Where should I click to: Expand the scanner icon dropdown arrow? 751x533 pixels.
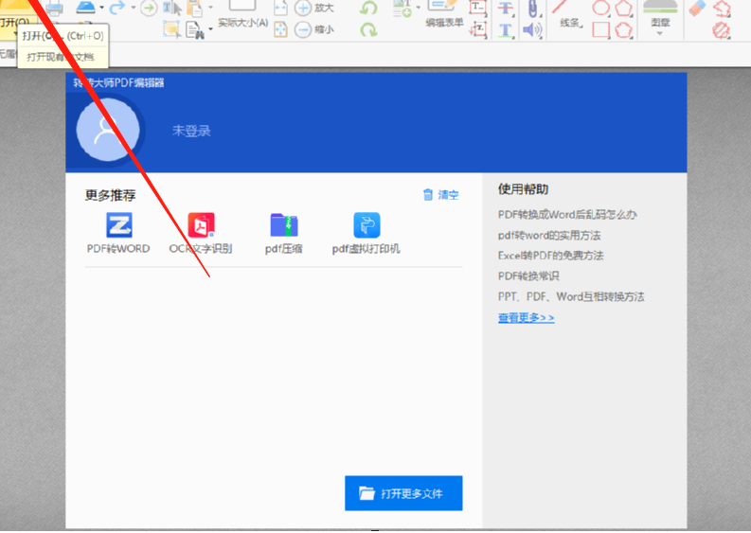tap(101, 8)
